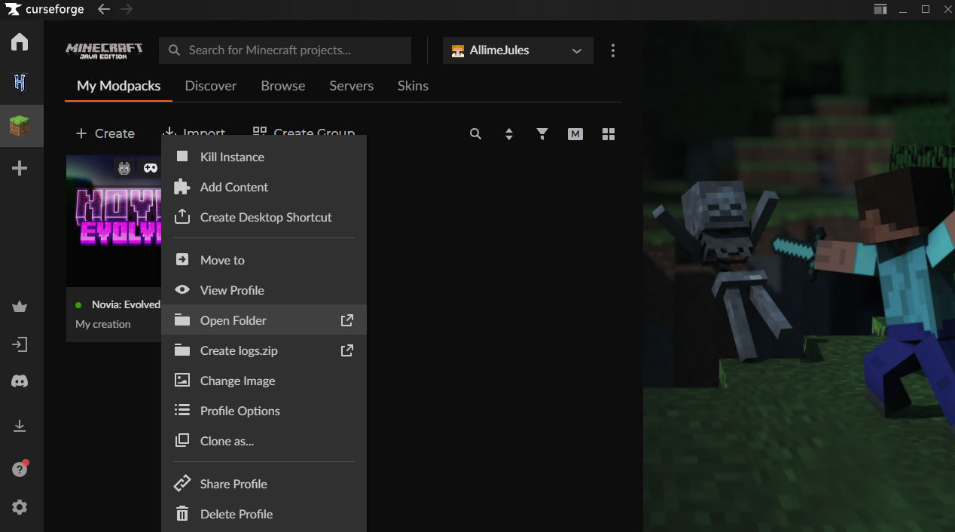Open the Novia: Evolved modpack thumbnail

tap(114, 221)
